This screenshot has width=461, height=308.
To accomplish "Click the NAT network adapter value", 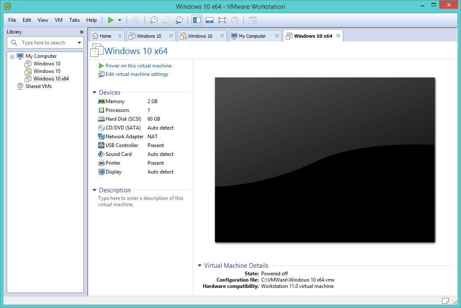I will pos(152,137).
